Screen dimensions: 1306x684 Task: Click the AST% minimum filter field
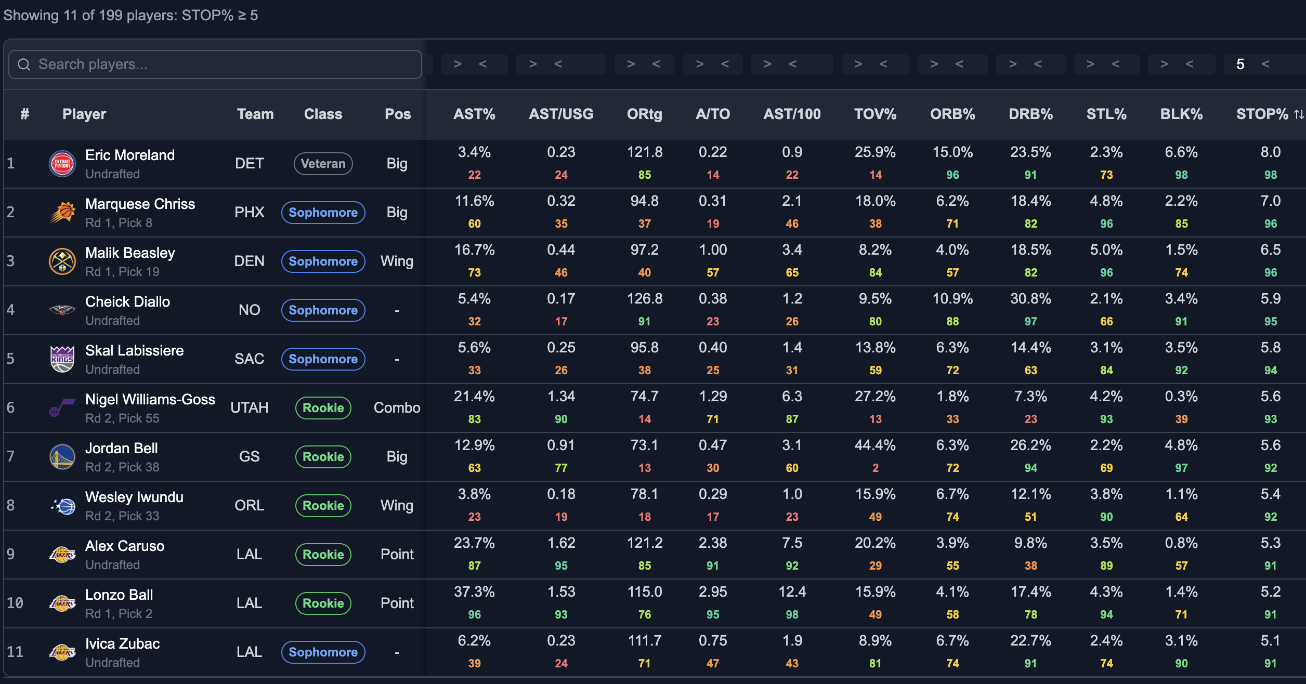[458, 64]
